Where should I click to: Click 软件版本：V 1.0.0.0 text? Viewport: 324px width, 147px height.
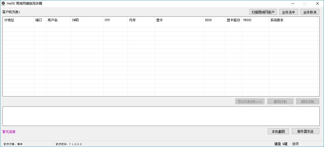(69, 144)
